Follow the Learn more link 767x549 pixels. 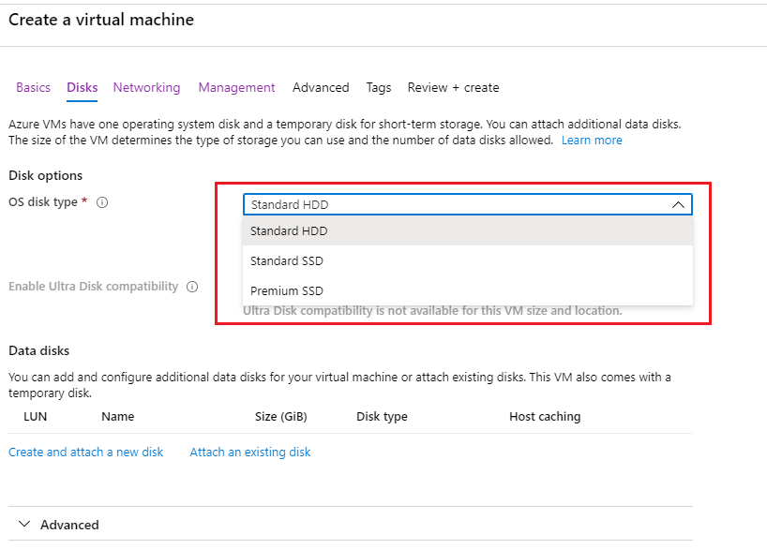(x=592, y=140)
